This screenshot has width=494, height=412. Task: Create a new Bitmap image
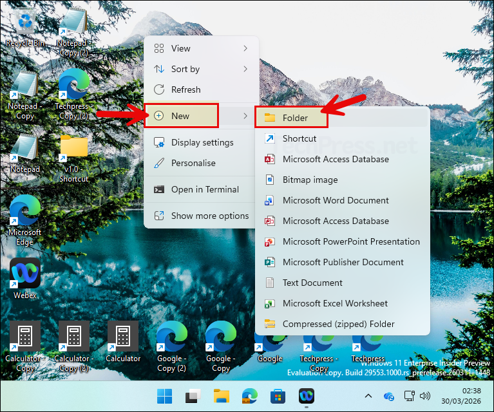(x=343, y=180)
